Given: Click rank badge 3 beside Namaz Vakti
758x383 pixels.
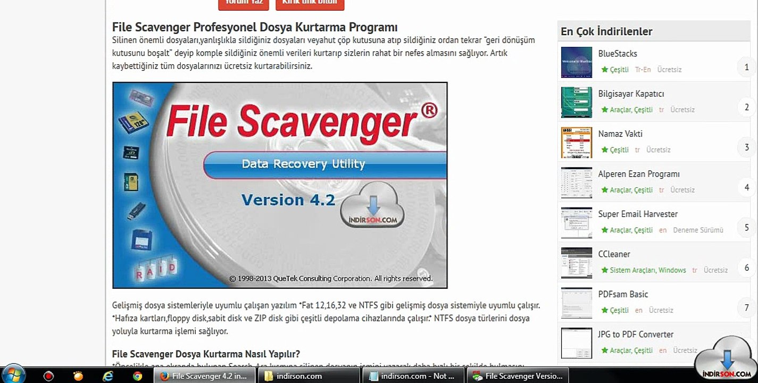Looking at the screenshot, I should [747, 147].
